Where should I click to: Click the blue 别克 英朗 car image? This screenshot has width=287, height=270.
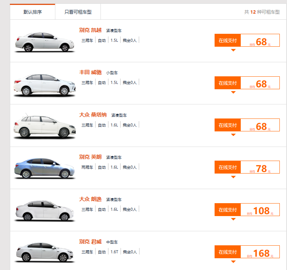(44, 168)
